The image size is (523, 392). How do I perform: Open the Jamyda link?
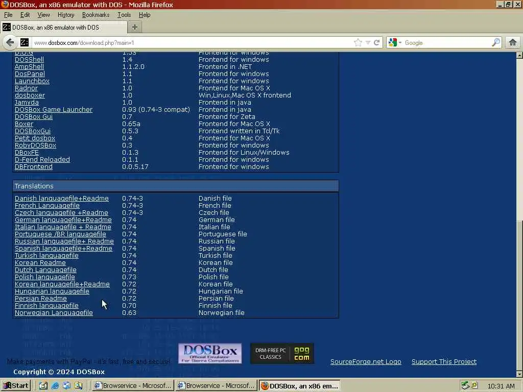coord(27,102)
